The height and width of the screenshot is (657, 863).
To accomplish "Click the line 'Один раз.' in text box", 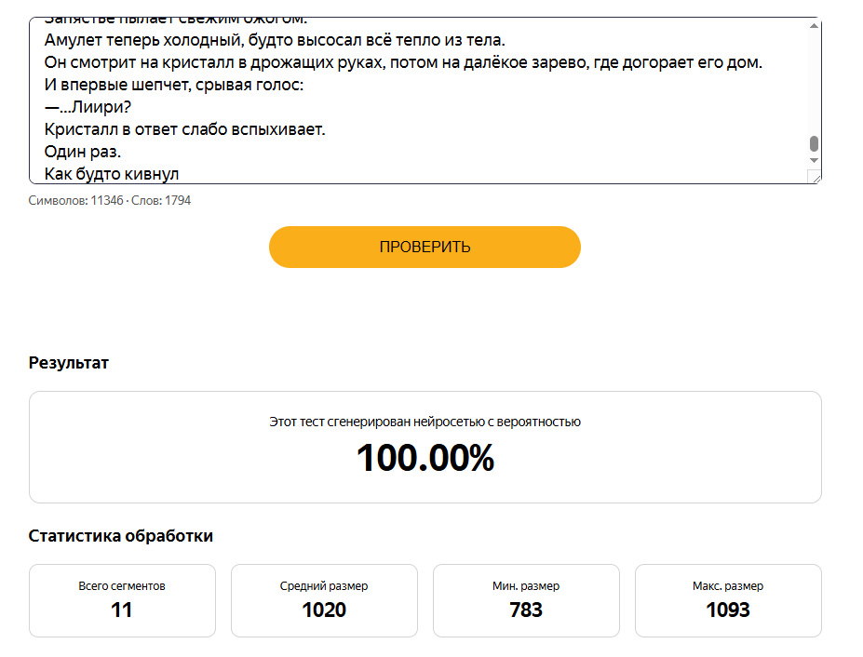I will tap(83, 152).
